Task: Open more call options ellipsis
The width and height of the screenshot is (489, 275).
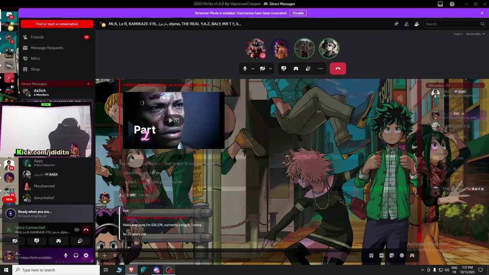Action: (320, 69)
